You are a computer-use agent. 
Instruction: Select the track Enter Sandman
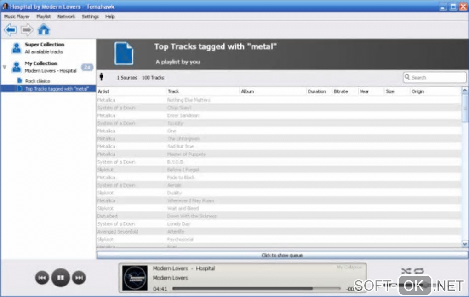pyautogui.click(x=183, y=115)
